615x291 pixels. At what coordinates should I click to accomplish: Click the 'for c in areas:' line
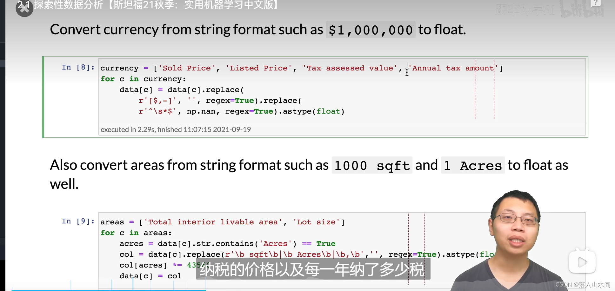136,233
